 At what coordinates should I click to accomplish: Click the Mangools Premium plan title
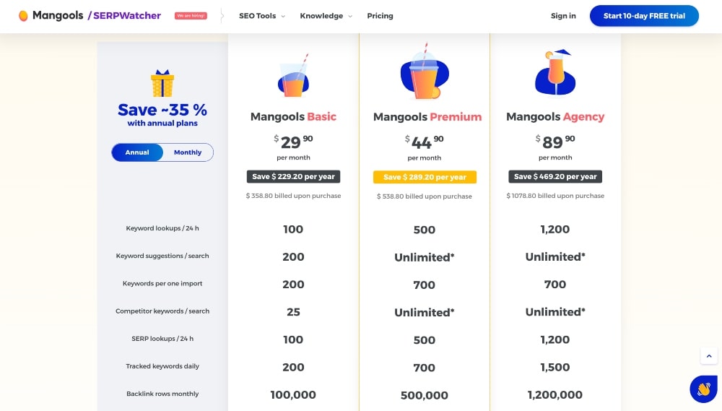coord(427,117)
